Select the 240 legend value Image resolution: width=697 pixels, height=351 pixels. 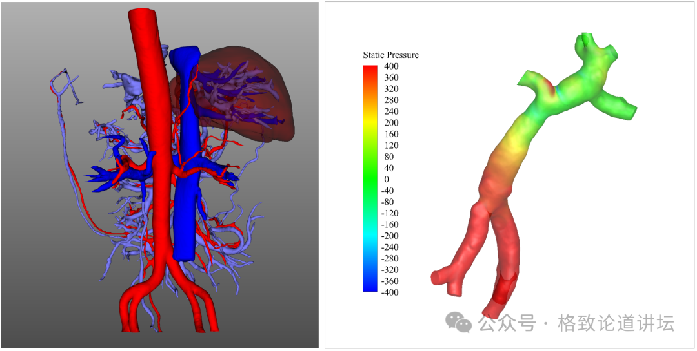point(392,111)
